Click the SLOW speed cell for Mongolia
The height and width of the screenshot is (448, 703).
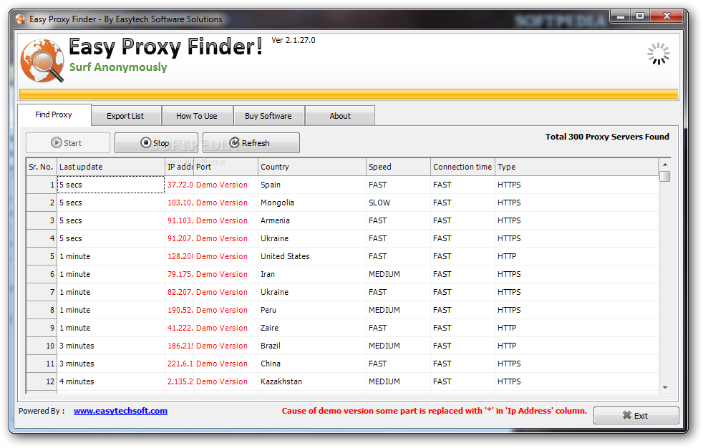click(398, 203)
